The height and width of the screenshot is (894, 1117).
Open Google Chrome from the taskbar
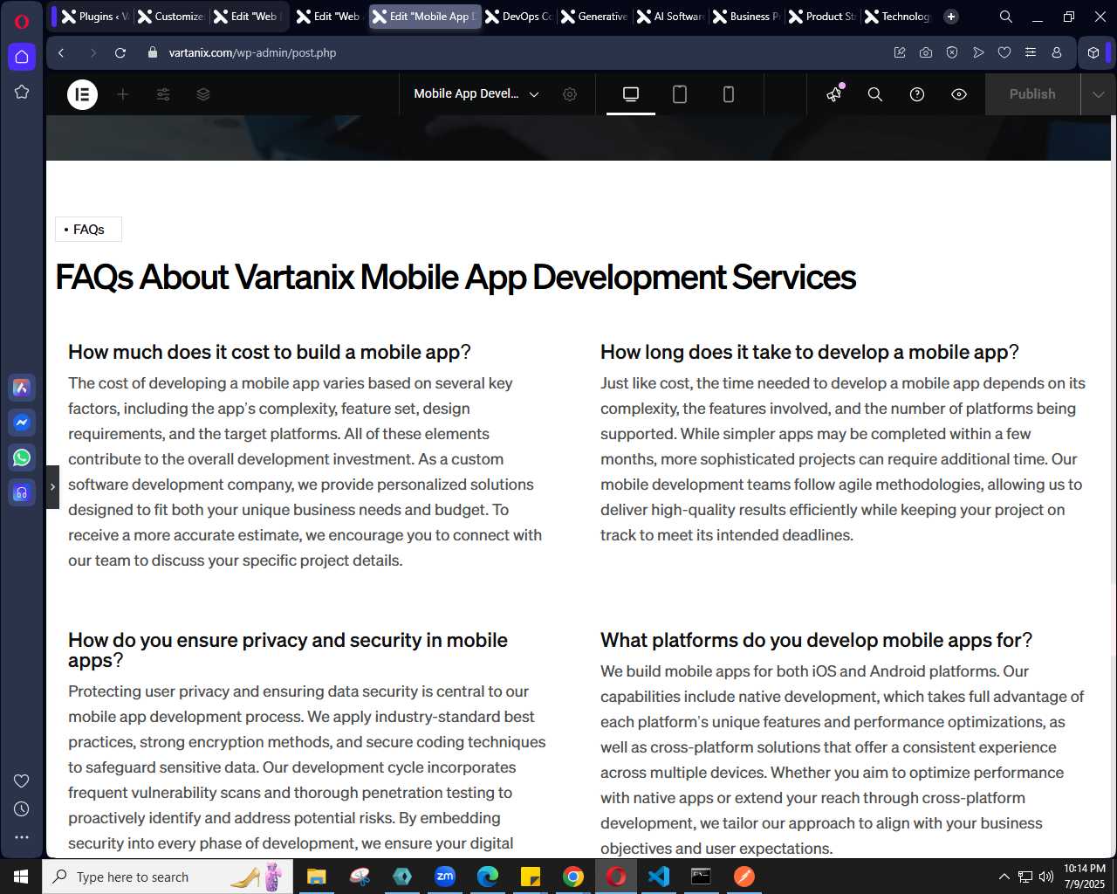(573, 877)
